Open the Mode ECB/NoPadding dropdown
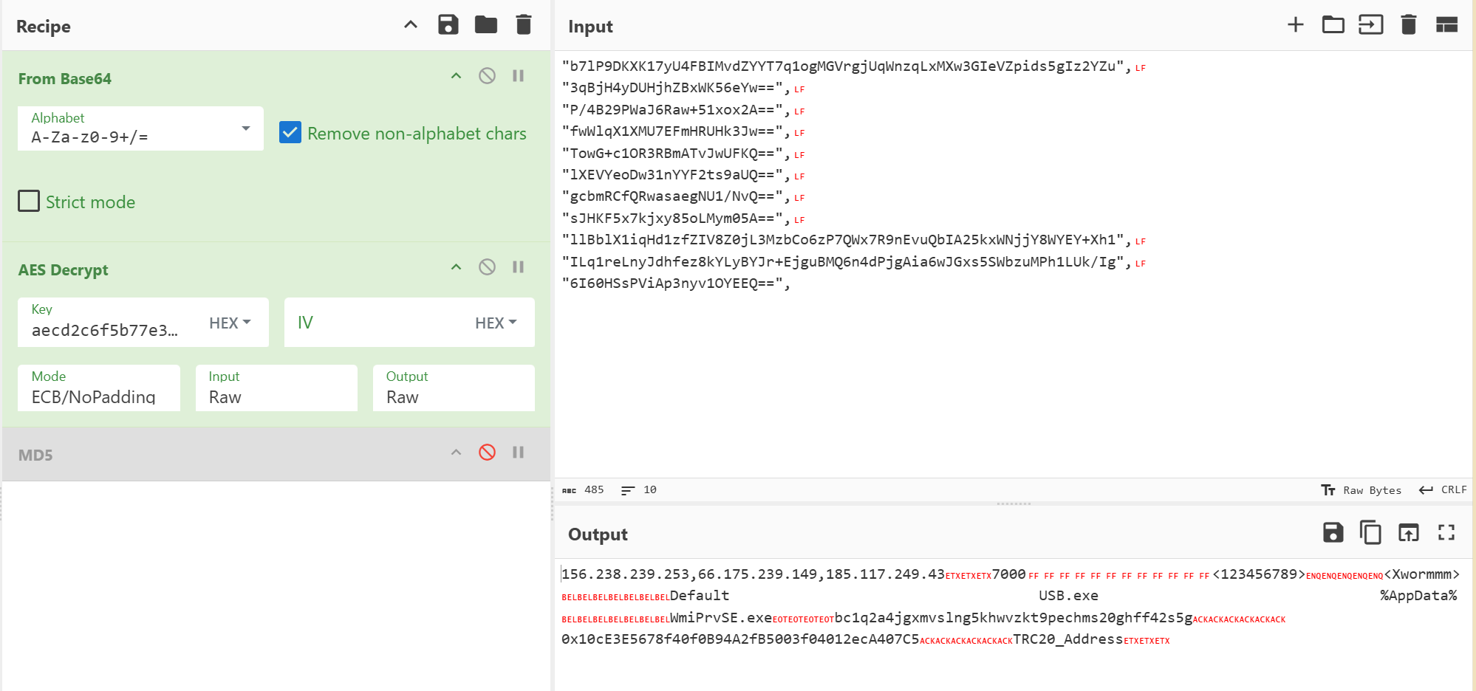The image size is (1476, 691). click(x=99, y=388)
